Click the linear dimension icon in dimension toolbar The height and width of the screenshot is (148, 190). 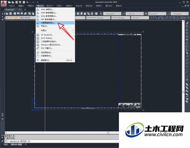[152, 18]
